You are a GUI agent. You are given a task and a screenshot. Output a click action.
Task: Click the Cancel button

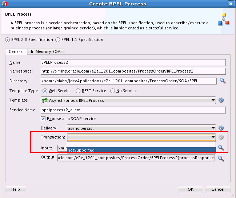pyautogui.click(x=218, y=189)
